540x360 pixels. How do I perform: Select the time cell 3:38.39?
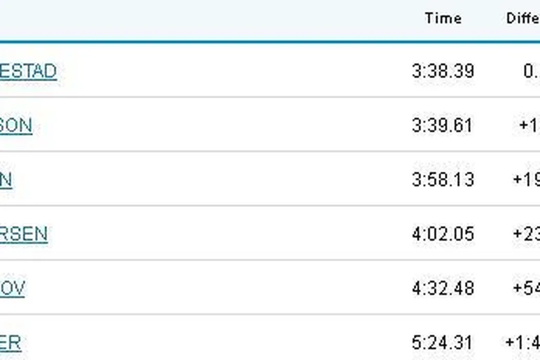point(443,71)
